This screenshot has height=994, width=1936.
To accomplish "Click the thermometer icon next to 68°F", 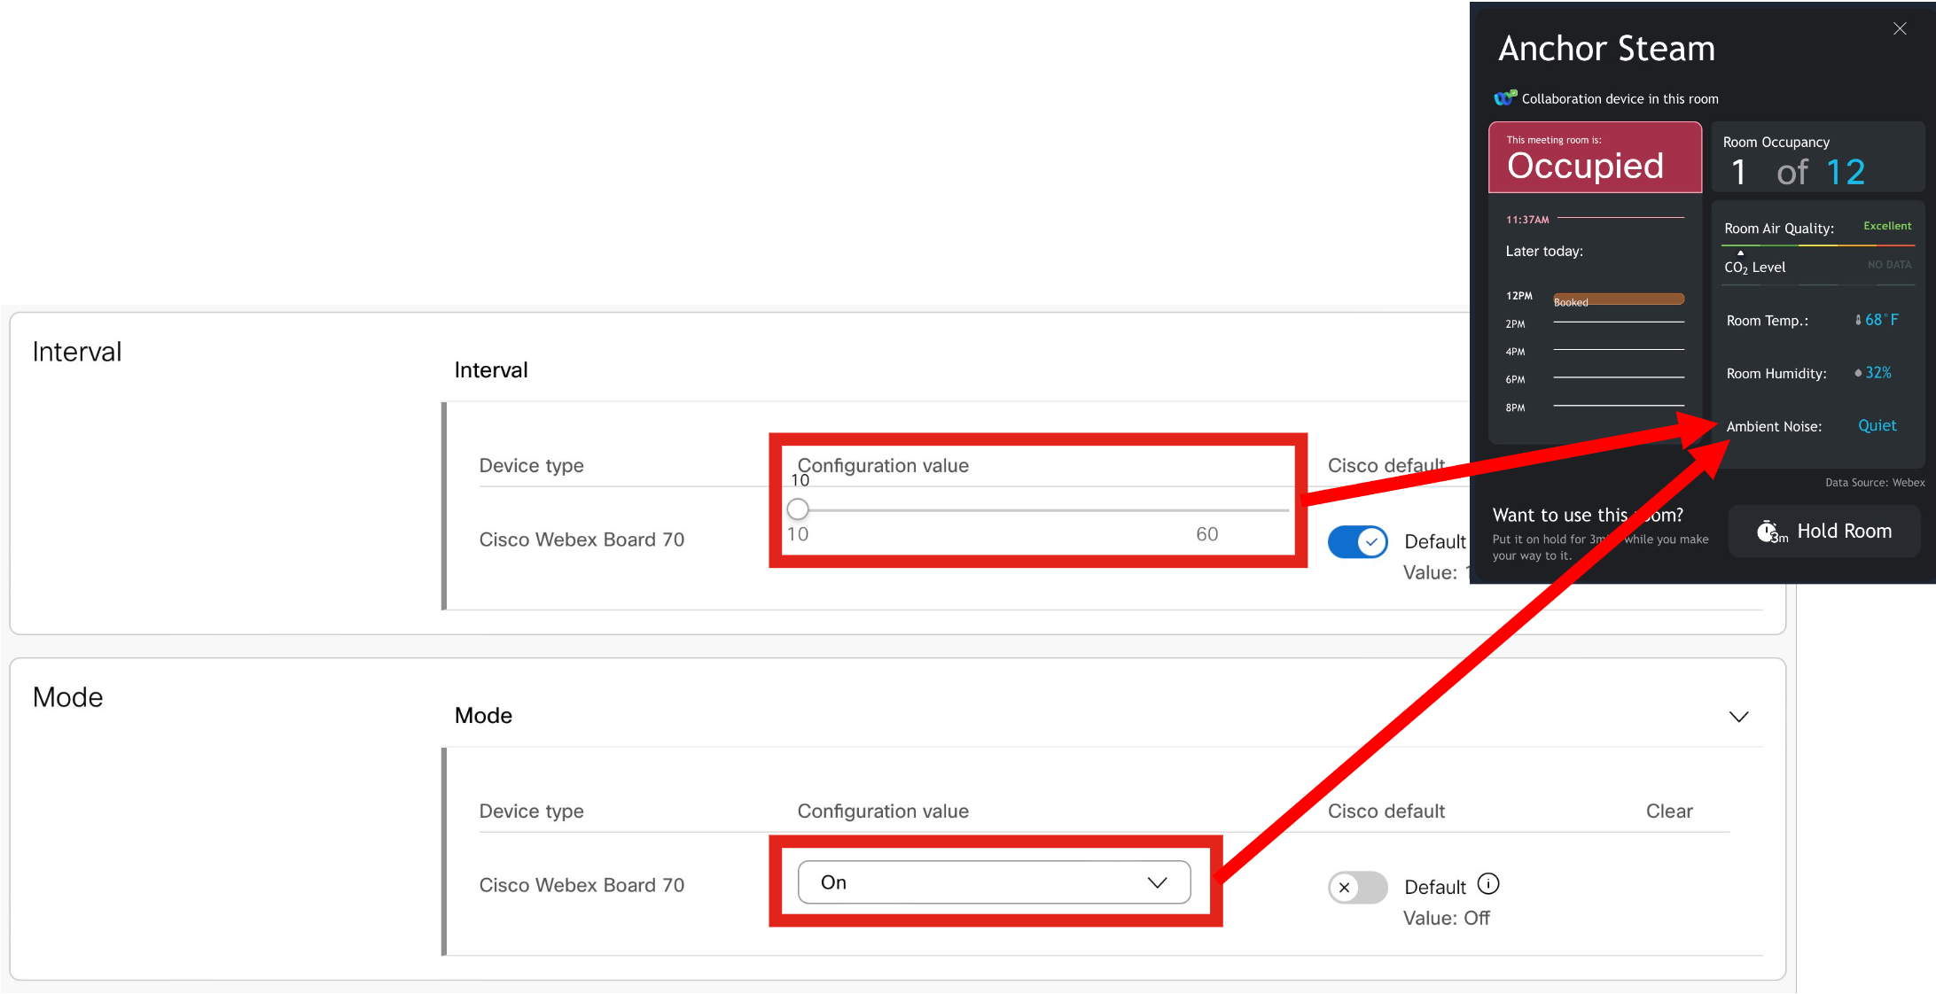I will pos(1858,320).
